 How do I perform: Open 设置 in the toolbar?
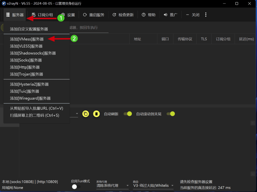(68, 15)
